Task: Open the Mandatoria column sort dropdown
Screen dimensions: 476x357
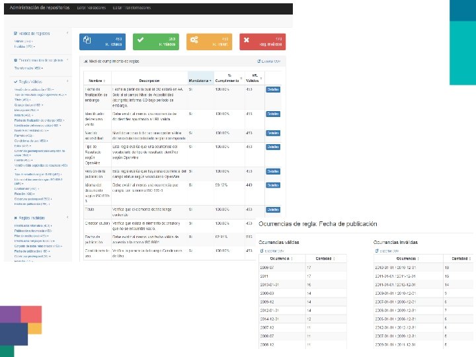Action: [210, 81]
